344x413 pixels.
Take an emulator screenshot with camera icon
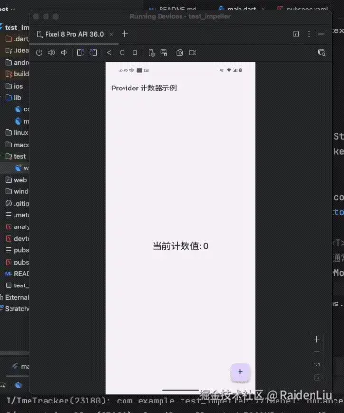(x=180, y=53)
